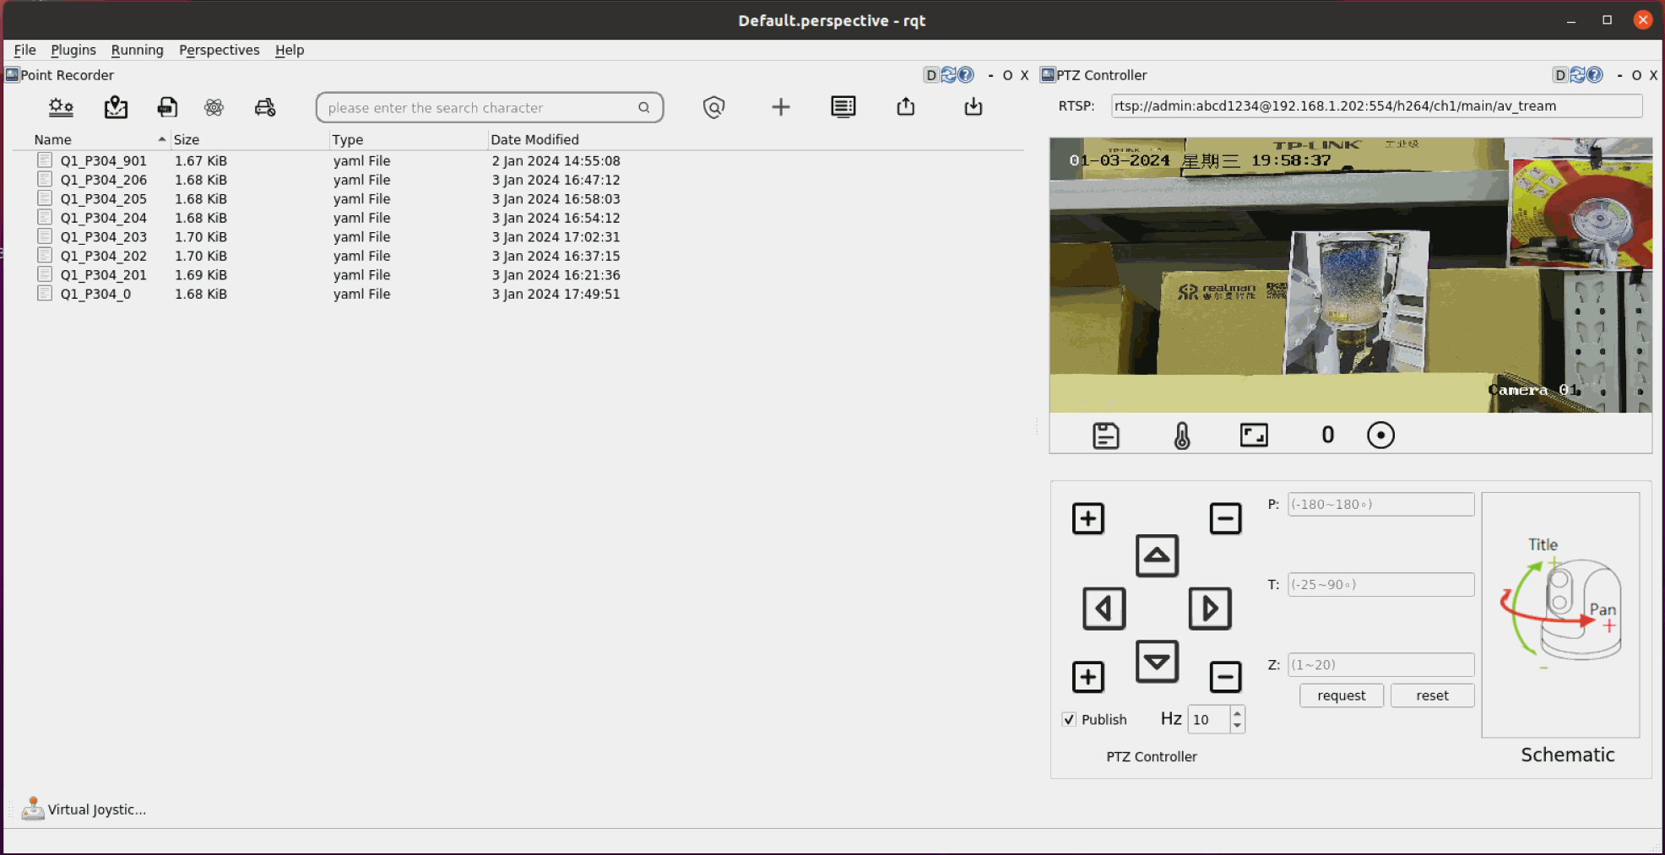Open the Plugins menu
1665x855 pixels.
click(x=73, y=50)
